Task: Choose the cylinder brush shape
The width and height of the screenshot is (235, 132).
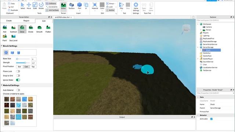Action: pyautogui.click(x=18, y=52)
